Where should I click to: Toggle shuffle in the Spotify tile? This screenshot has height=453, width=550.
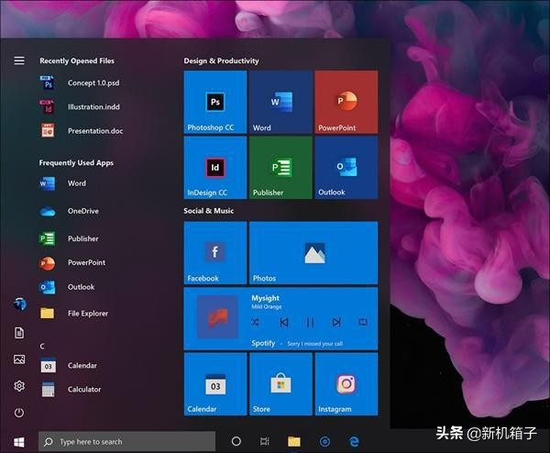pyautogui.click(x=256, y=322)
